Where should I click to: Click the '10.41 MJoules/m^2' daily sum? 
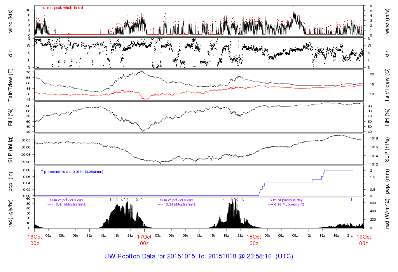point(70,204)
